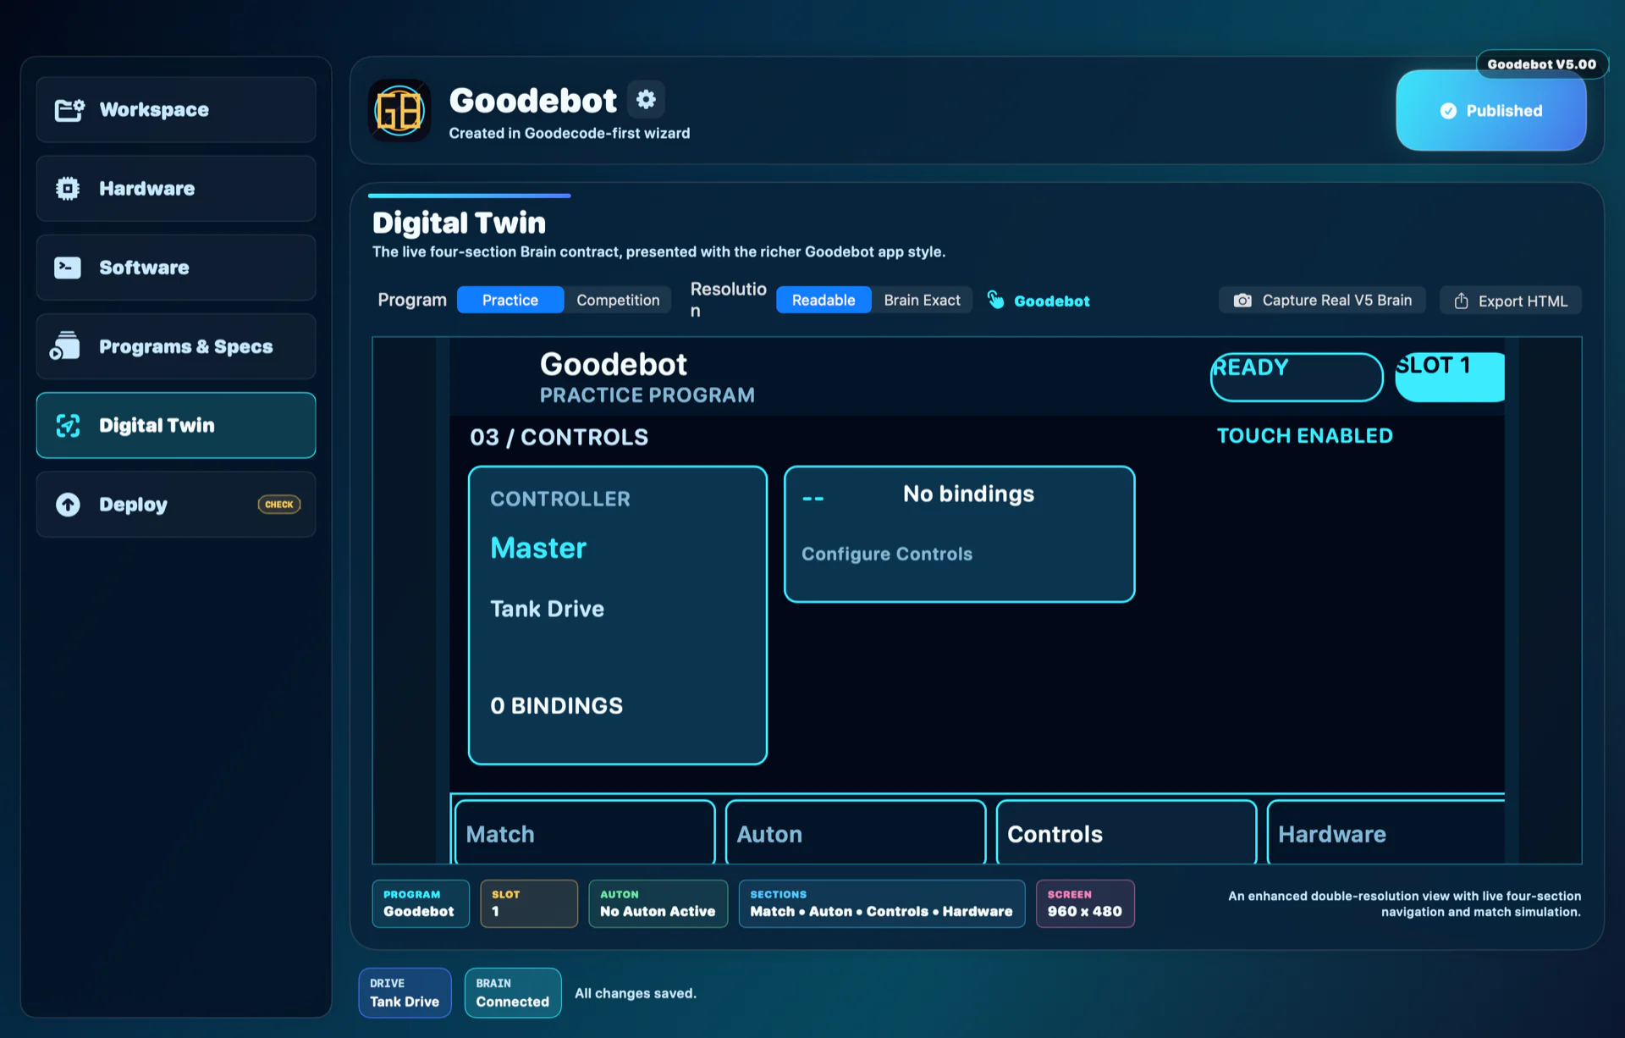Switch resolution to Brain Exact
Screen dimensions: 1625x1038
tap(922, 301)
